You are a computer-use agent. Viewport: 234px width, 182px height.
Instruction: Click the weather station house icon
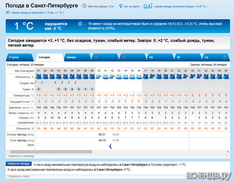coord(148,6)
